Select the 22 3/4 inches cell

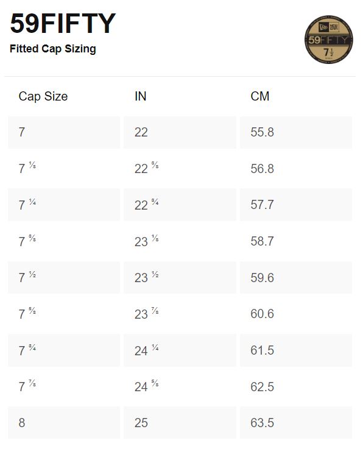point(180,205)
